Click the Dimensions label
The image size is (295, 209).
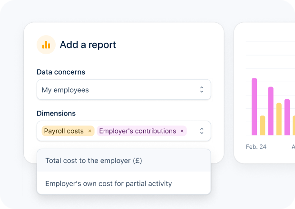56,113
